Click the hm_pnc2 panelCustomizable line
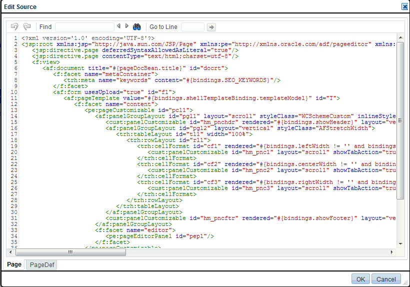The width and height of the screenshot is (410, 287). (271, 170)
